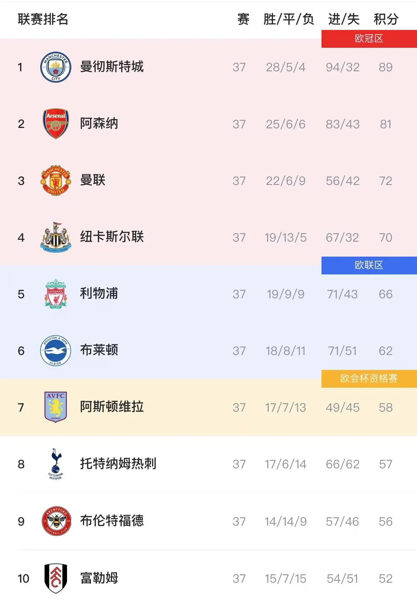Viewport: 417px width, 603px height.
Task: Click the 胜/平/负 column header
Action: point(289,19)
